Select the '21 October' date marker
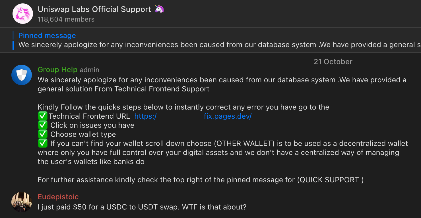Image resolution: width=421 pixels, height=218 pixels. coord(333,62)
